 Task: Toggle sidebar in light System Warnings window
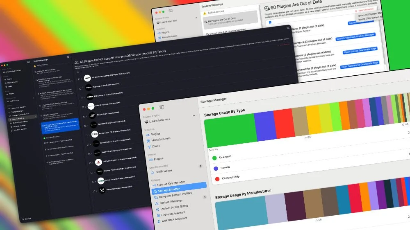(x=171, y=11)
